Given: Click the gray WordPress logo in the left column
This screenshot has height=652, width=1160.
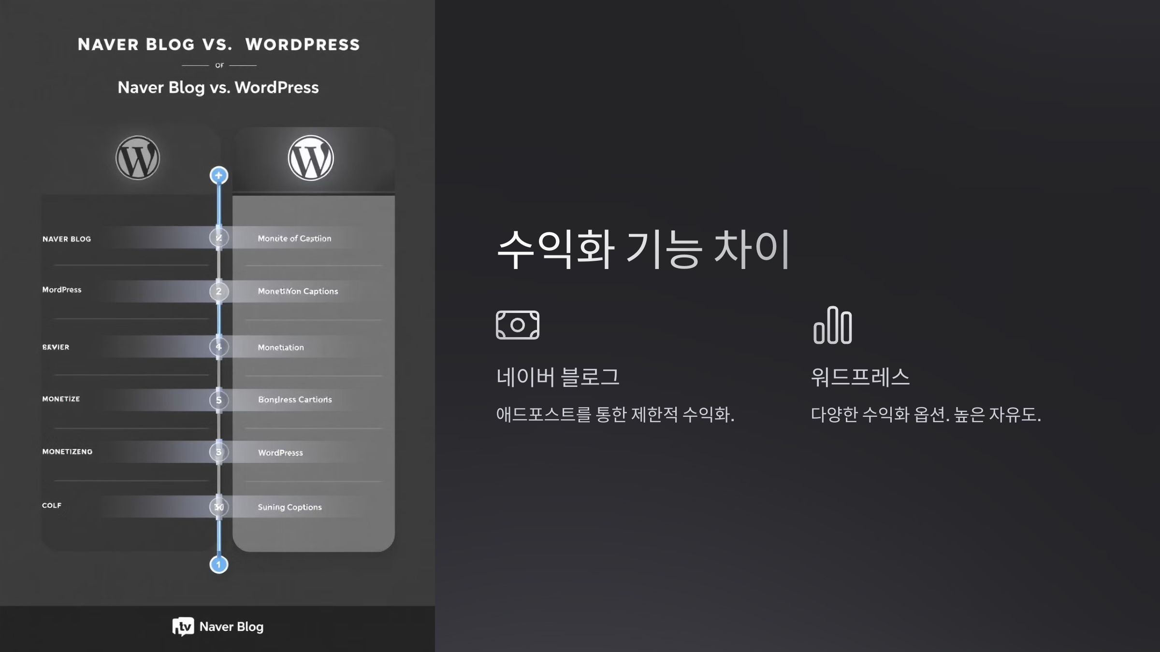Looking at the screenshot, I should (138, 158).
